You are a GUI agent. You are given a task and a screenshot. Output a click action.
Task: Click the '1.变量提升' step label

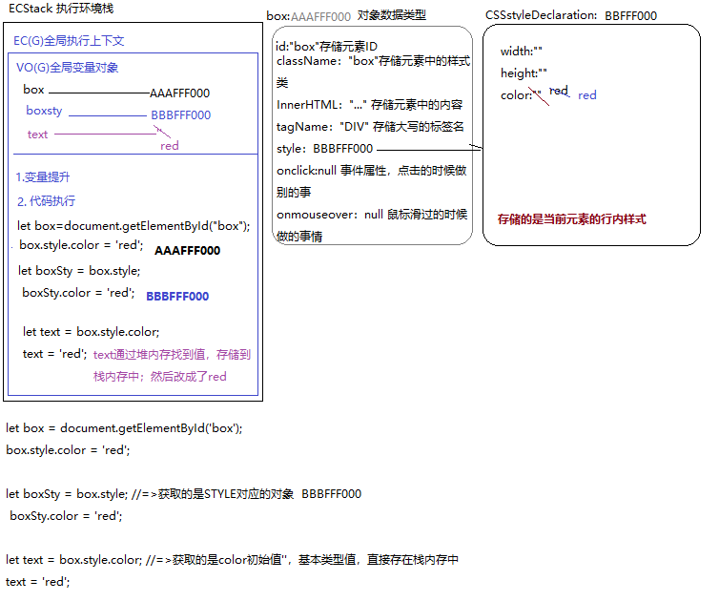tap(43, 177)
